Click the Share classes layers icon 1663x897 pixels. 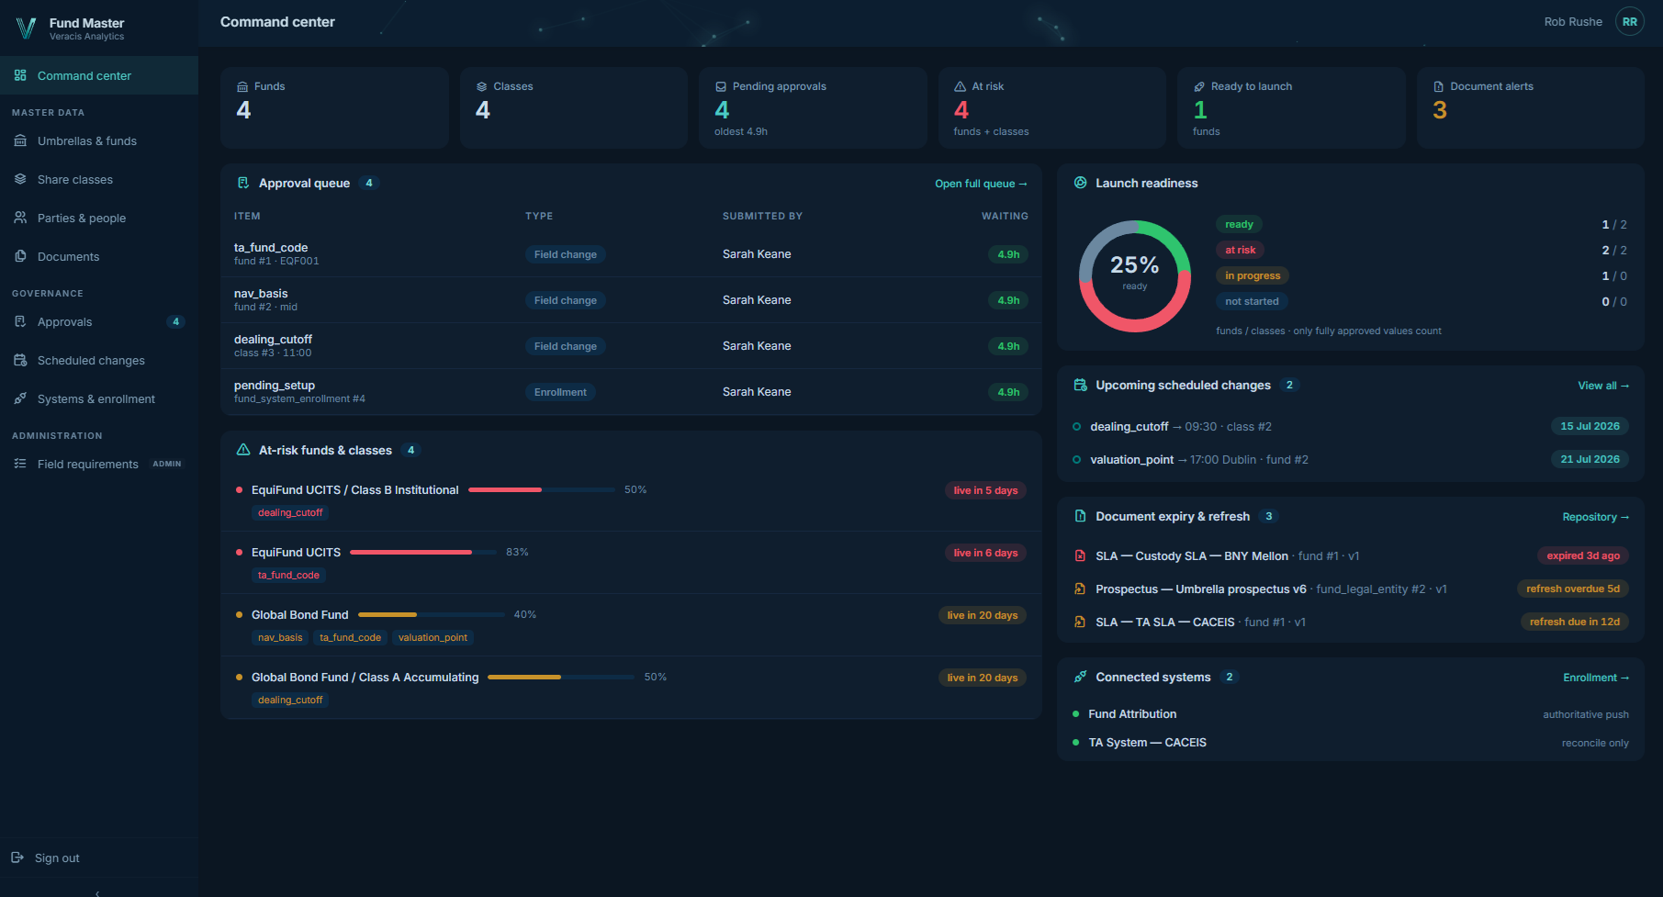click(20, 179)
